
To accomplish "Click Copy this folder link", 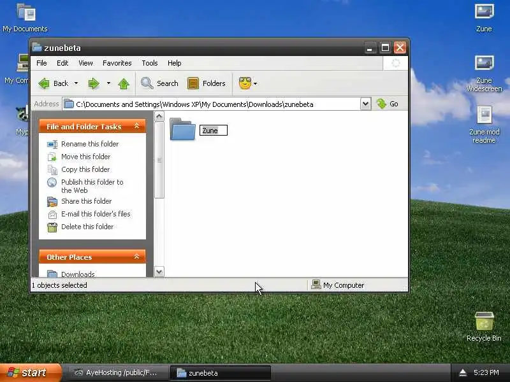I will pos(85,169).
